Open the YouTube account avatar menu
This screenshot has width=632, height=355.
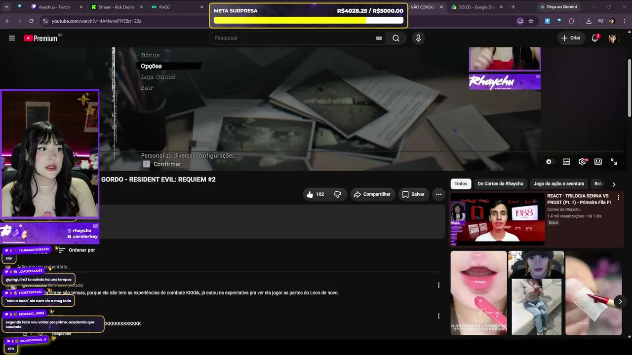tap(613, 38)
